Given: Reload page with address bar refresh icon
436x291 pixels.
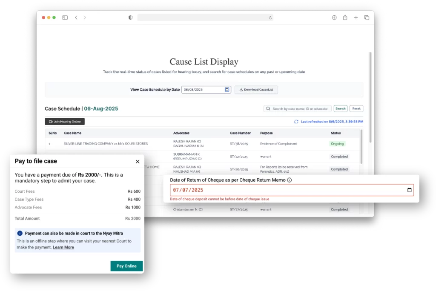Looking at the screenshot, I should [x=270, y=17].
